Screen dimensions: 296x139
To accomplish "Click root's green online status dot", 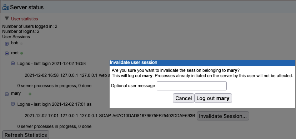I will 21,54.
